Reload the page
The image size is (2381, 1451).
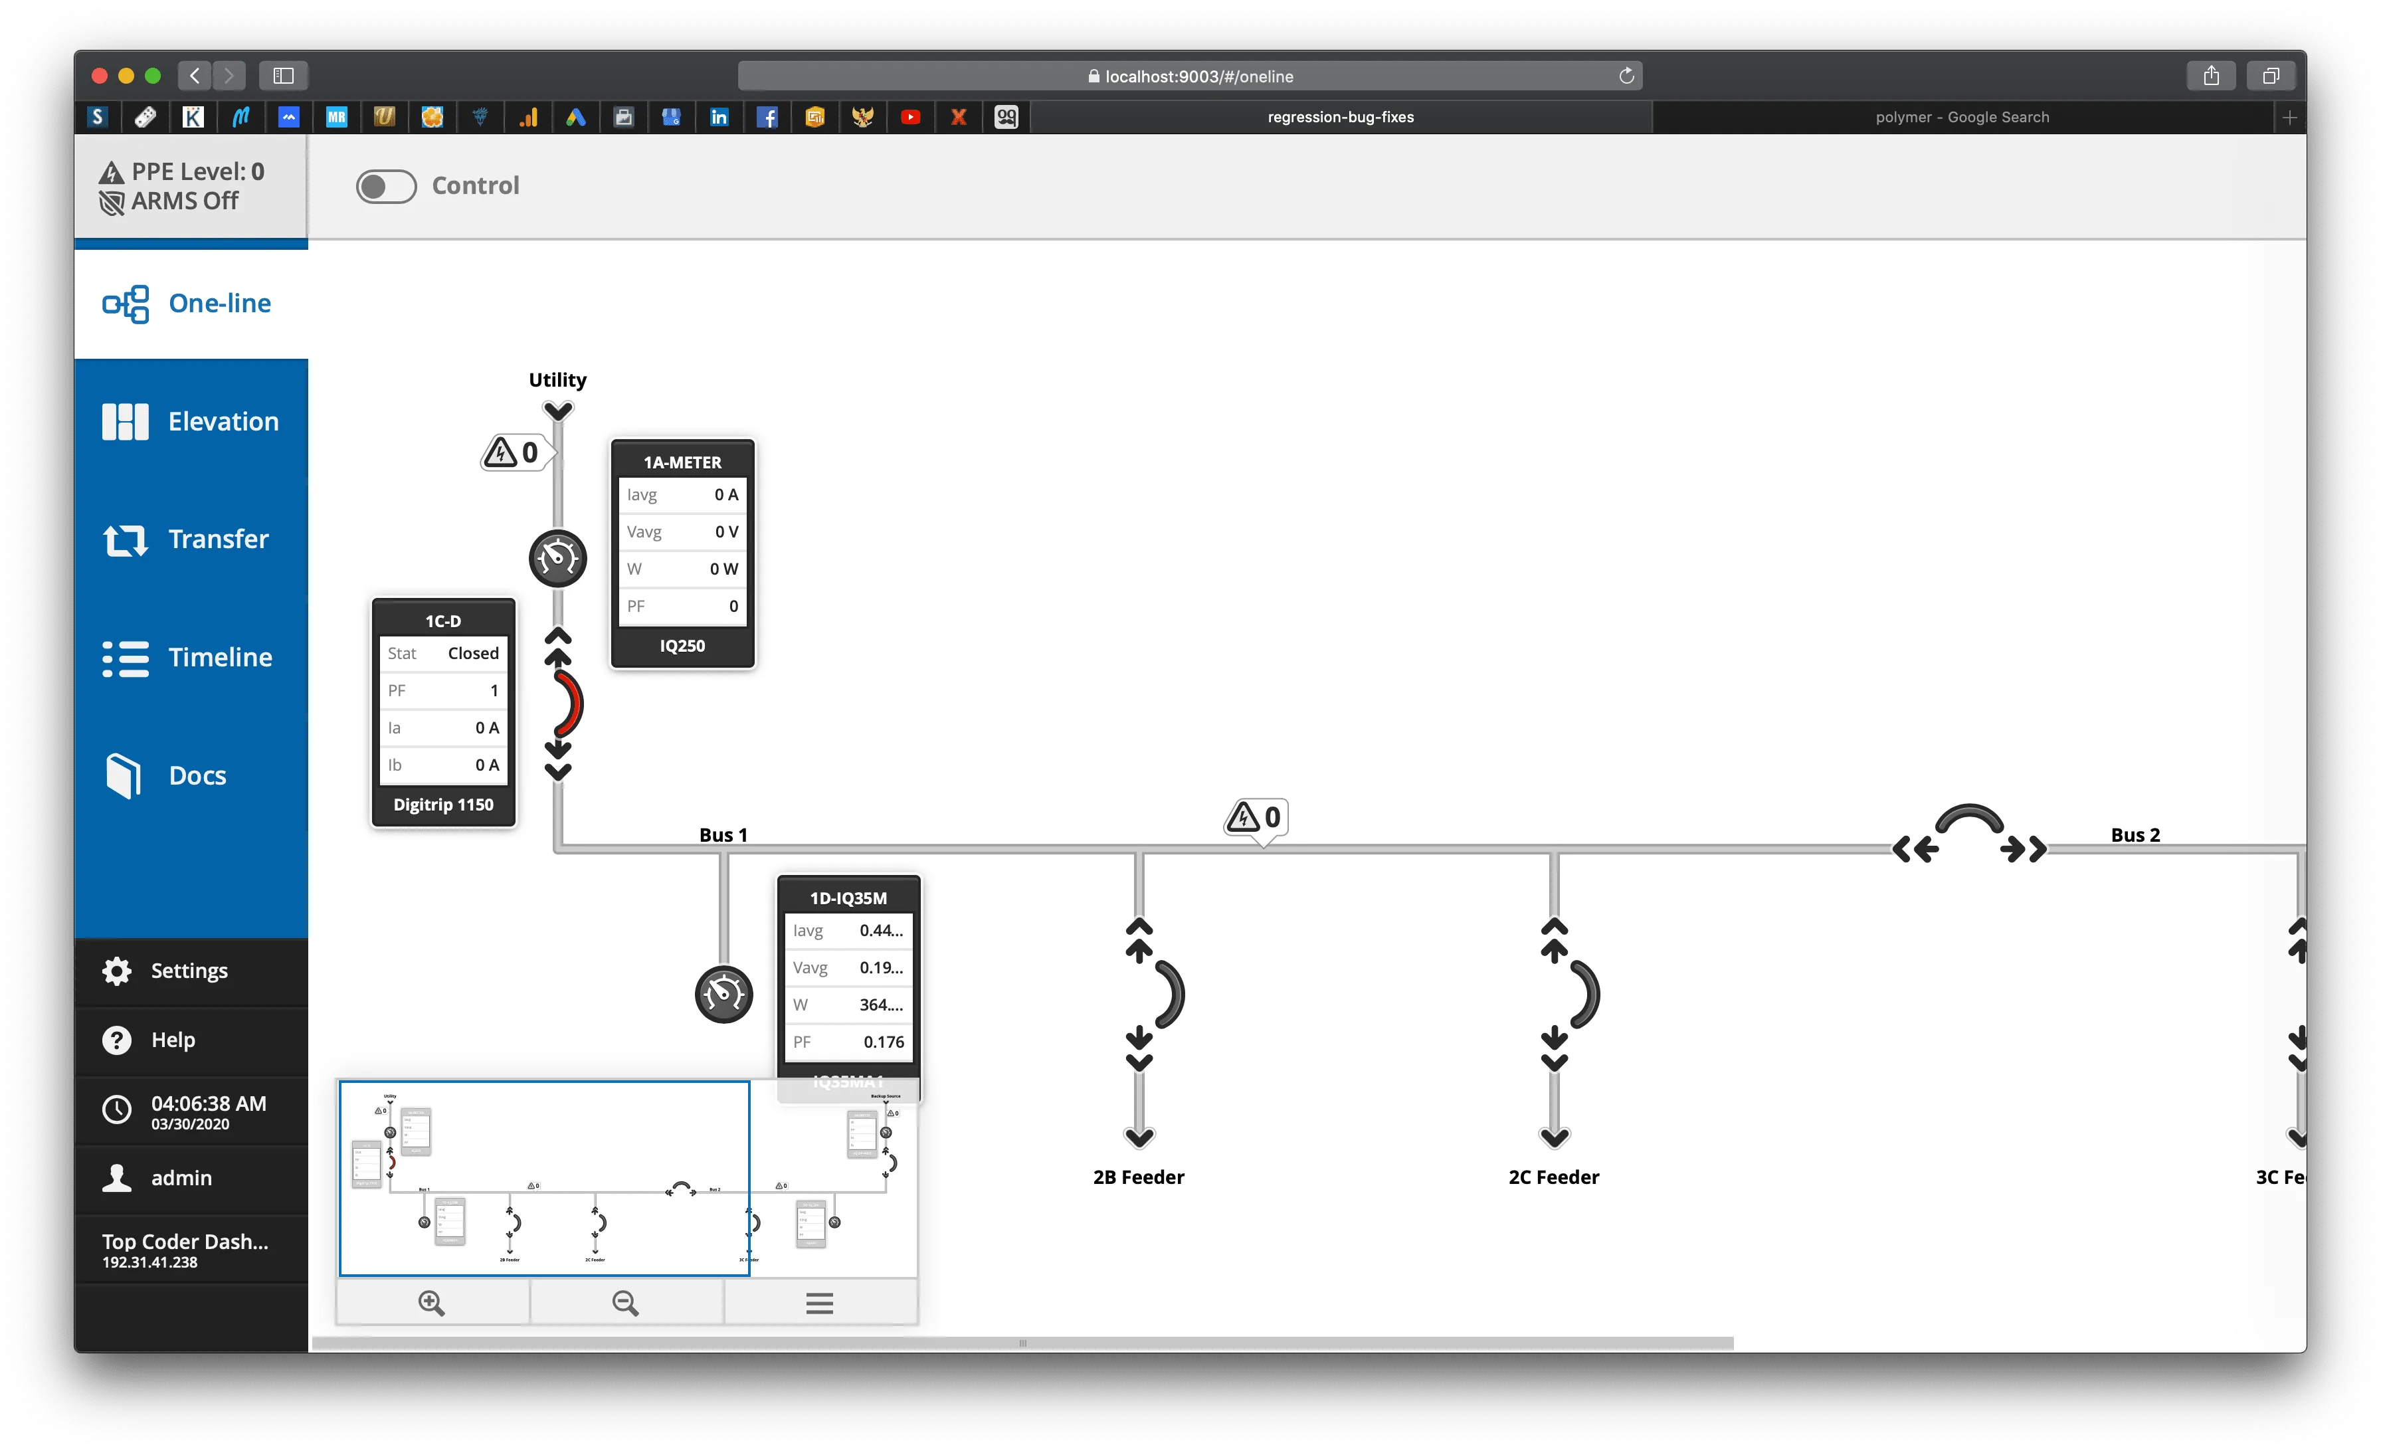pos(1626,75)
